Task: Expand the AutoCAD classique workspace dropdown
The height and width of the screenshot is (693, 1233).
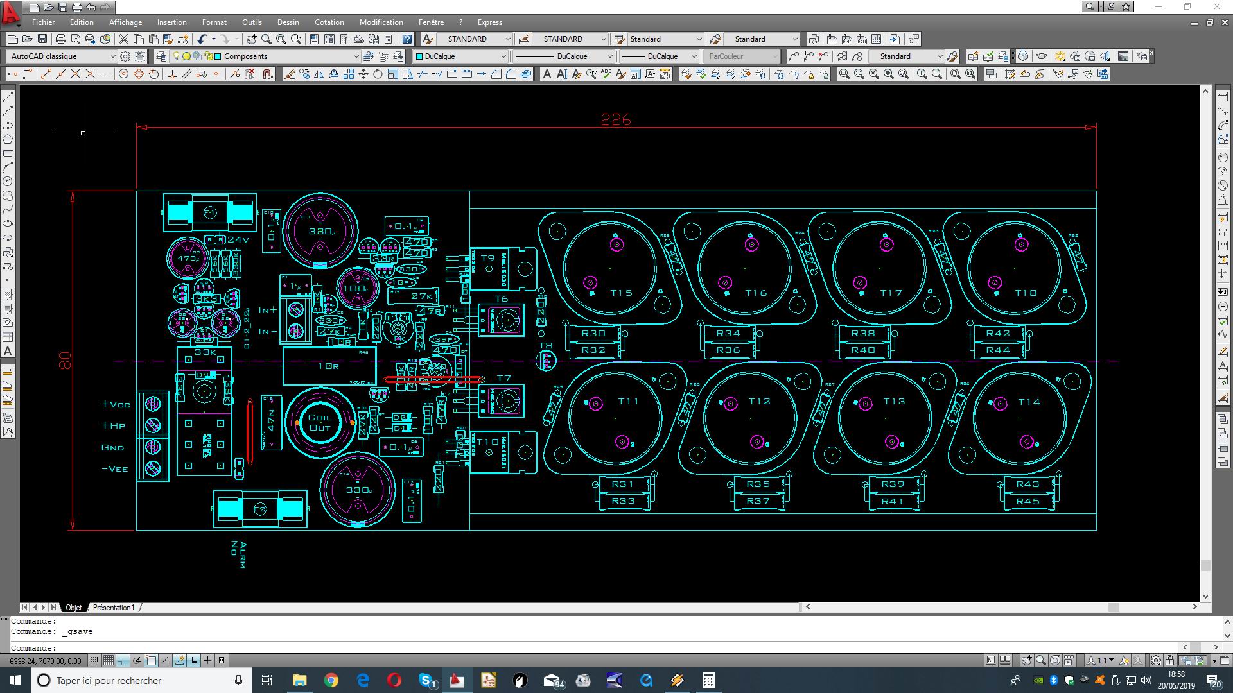Action: click(112, 56)
